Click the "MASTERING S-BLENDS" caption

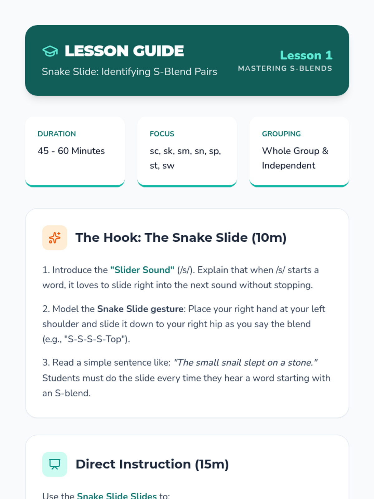click(x=285, y=68)
